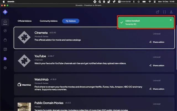
Task: Share the WatchHub addon
Action: coord(157,89)
